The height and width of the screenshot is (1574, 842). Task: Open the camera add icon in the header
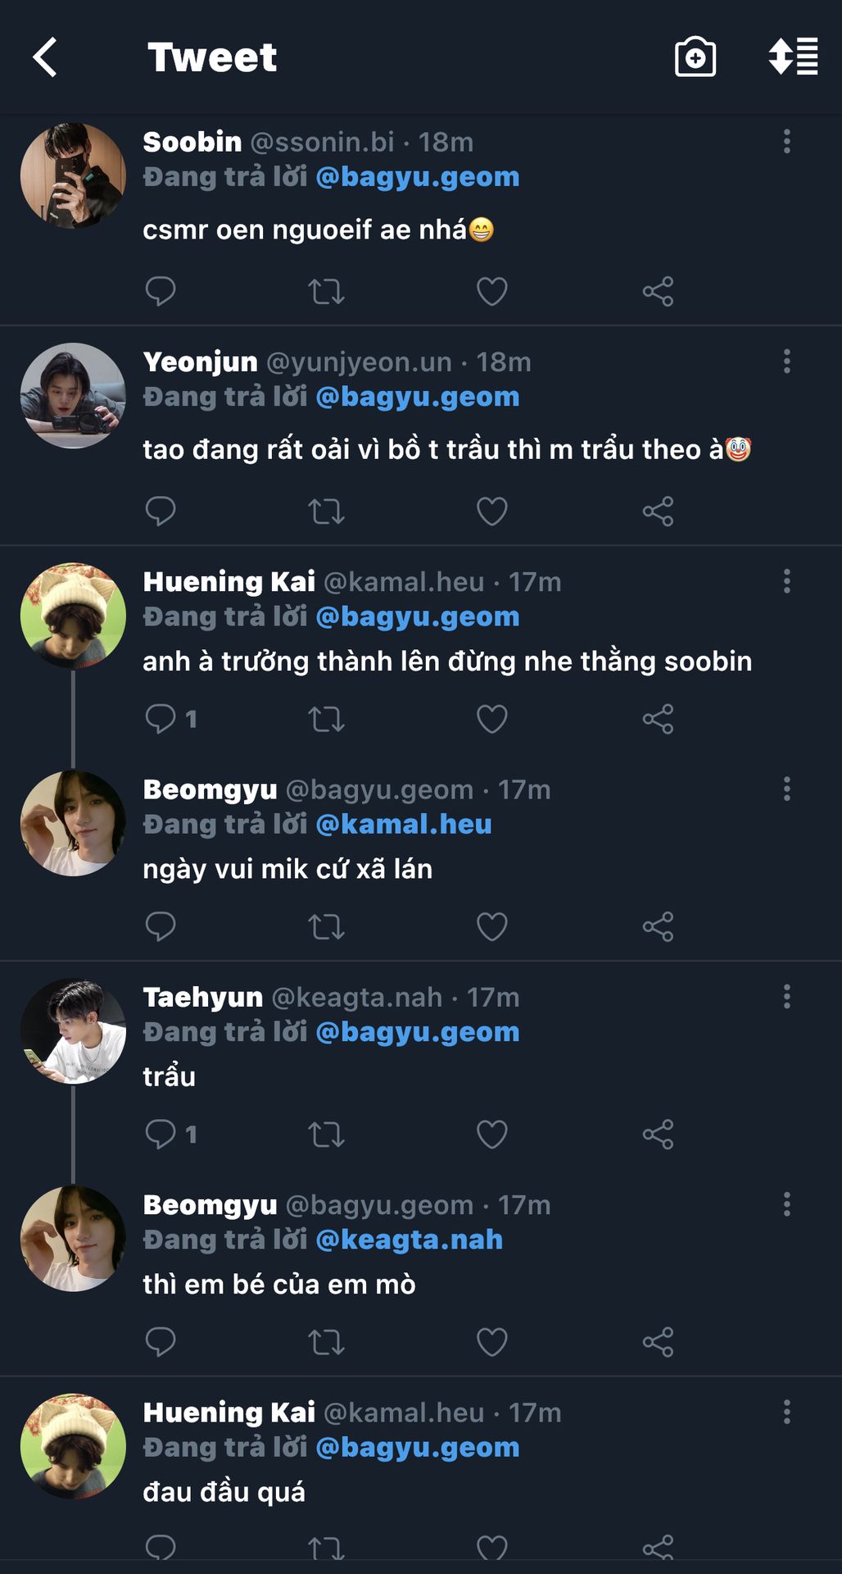[695, 57]
